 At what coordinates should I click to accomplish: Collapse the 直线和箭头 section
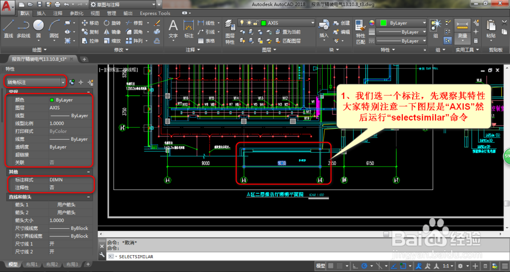88,197
